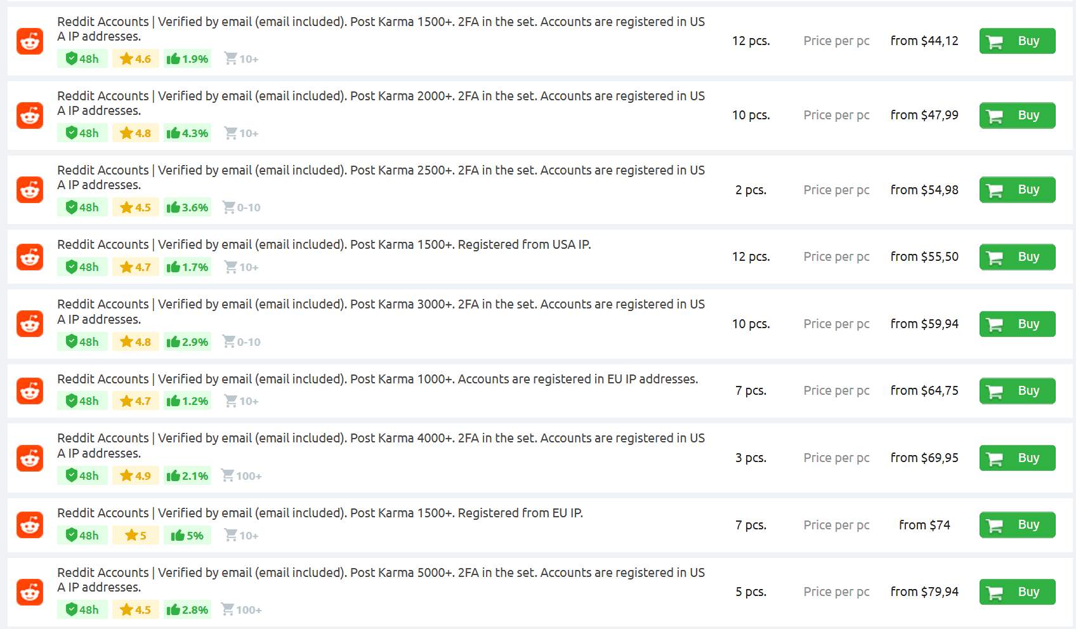The height and width of the screenshot is (629, 1076).
Task: Buy the Karma 2500+ accounts from $54,98
Action: tap(1017, 190)
